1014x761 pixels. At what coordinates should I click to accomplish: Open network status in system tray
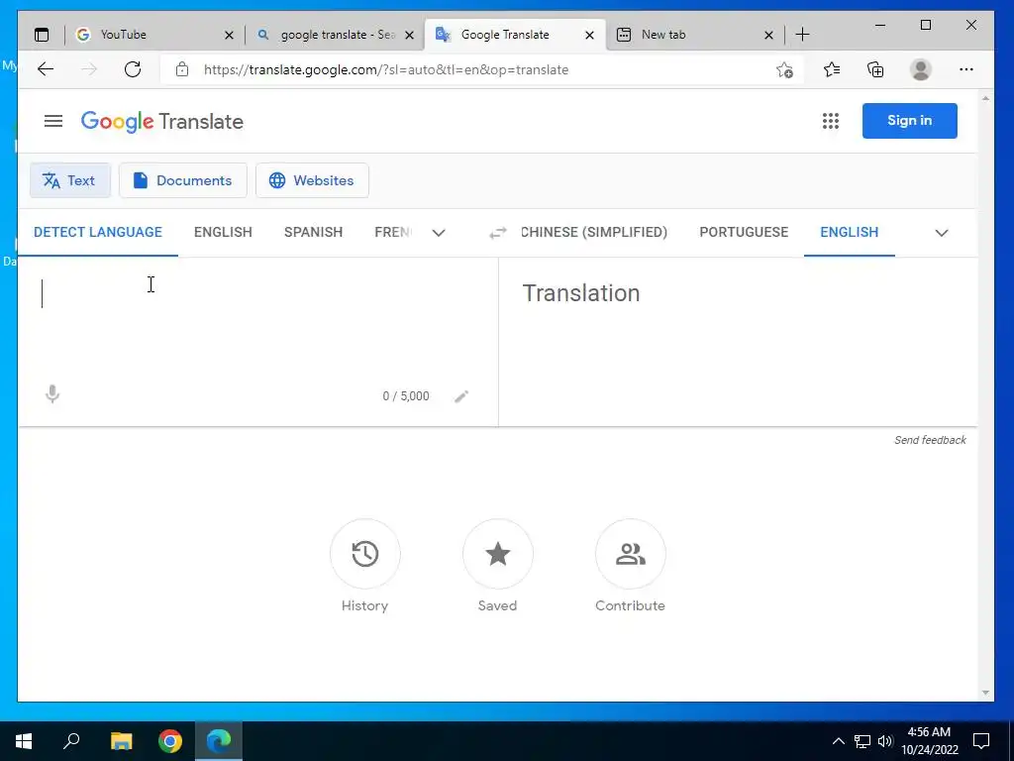click(862, 741)
